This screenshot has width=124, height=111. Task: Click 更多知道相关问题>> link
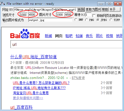pos(28,98)
